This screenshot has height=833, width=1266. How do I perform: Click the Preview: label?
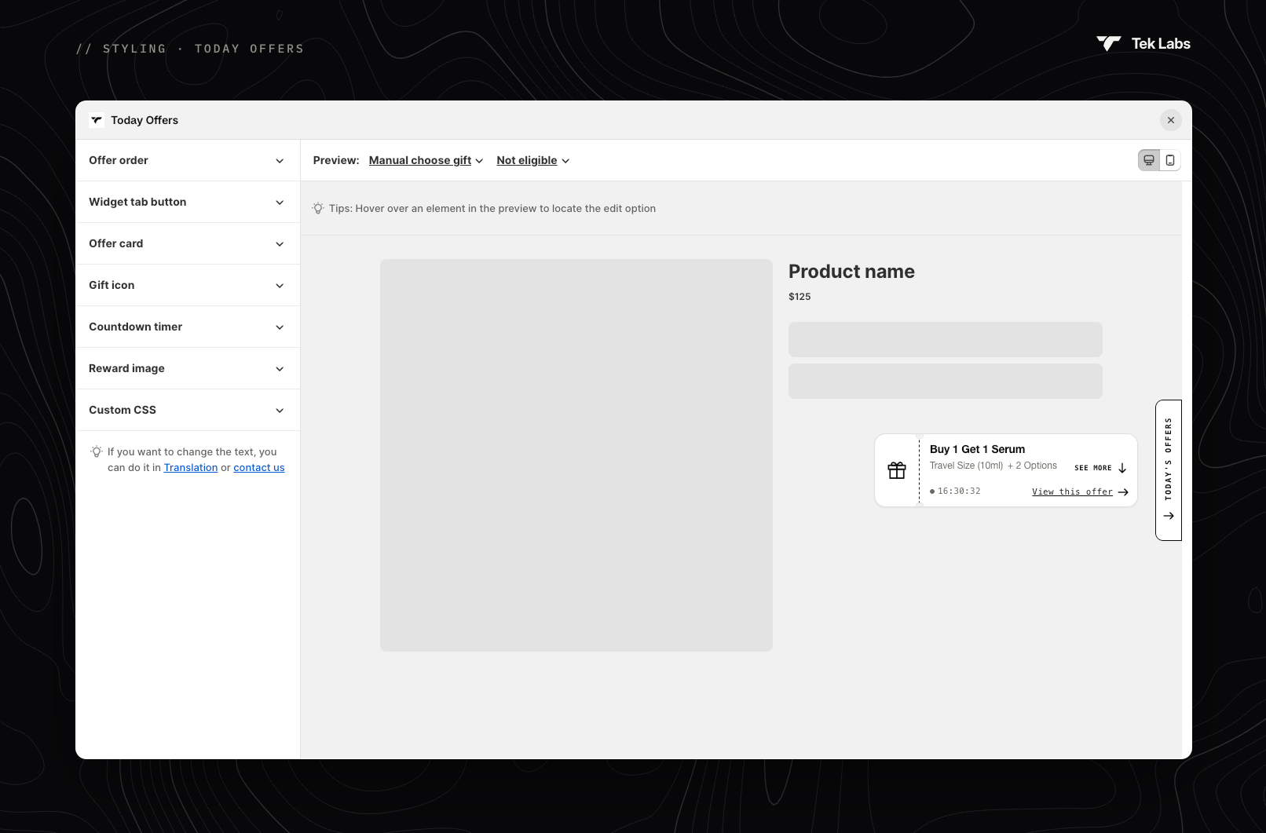[x=336, y=160]
